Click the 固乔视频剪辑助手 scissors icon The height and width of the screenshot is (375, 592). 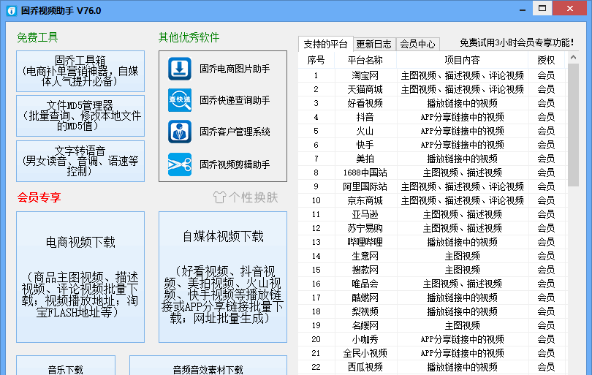[x=179, y=164]
